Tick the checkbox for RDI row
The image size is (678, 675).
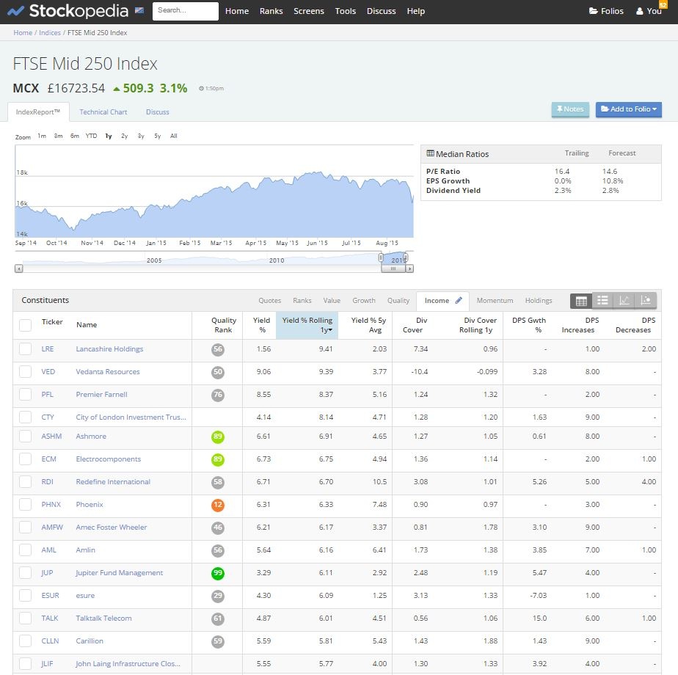click(26, 482)
